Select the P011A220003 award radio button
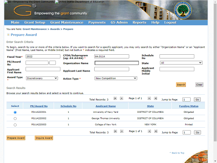 tap(15, 125)
